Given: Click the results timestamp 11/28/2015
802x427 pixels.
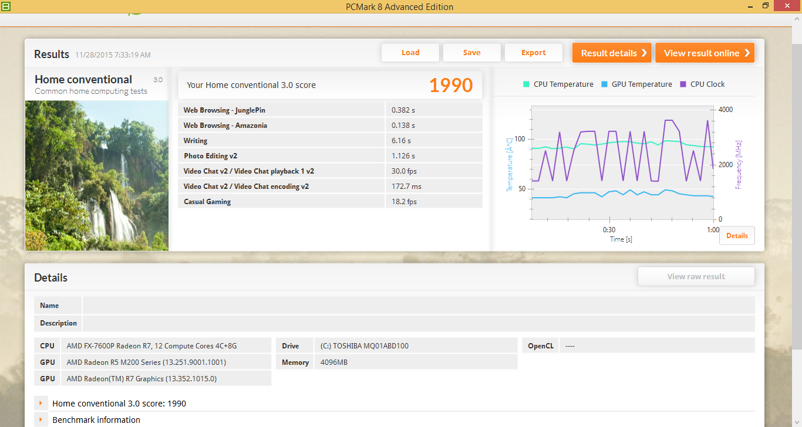Looking at the screenshot, I should click(113, 55).
